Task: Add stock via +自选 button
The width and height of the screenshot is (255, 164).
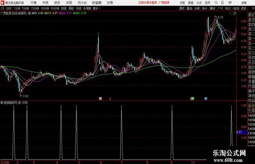Action: point(236,8)
